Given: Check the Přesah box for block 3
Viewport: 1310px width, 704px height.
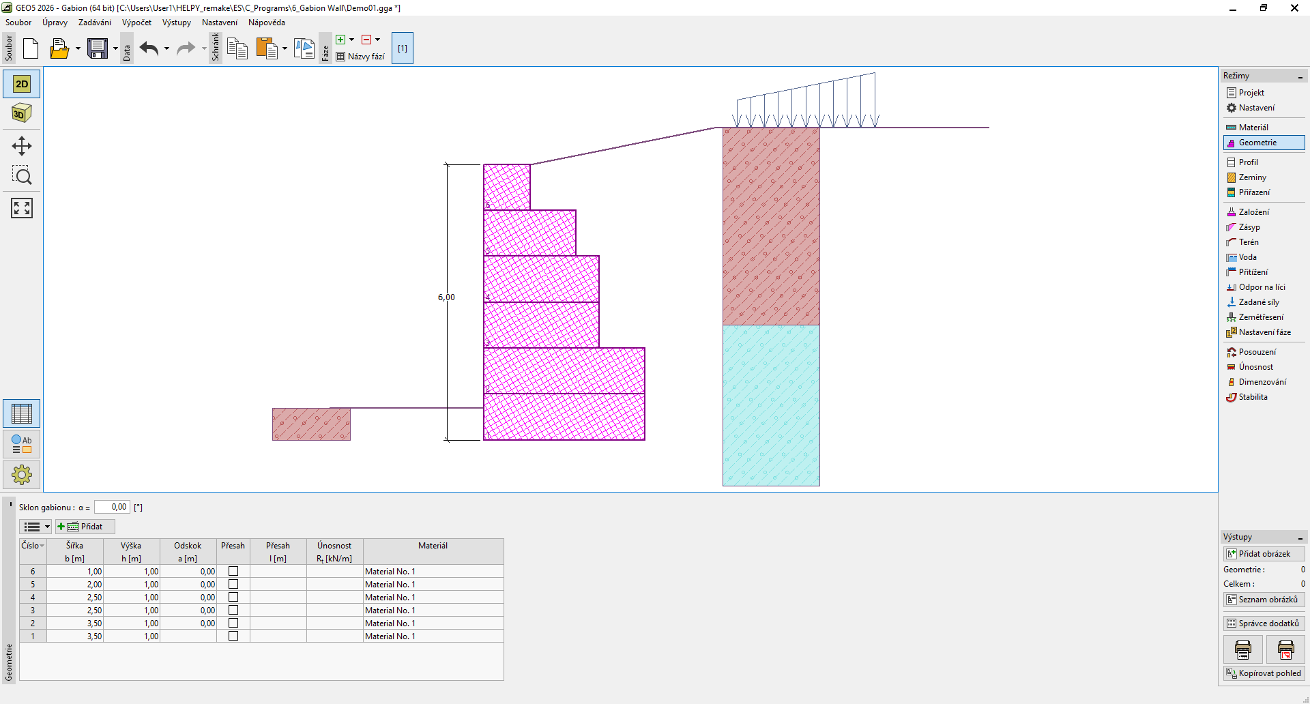Looking at the screenshot, I should coord(233,610).
